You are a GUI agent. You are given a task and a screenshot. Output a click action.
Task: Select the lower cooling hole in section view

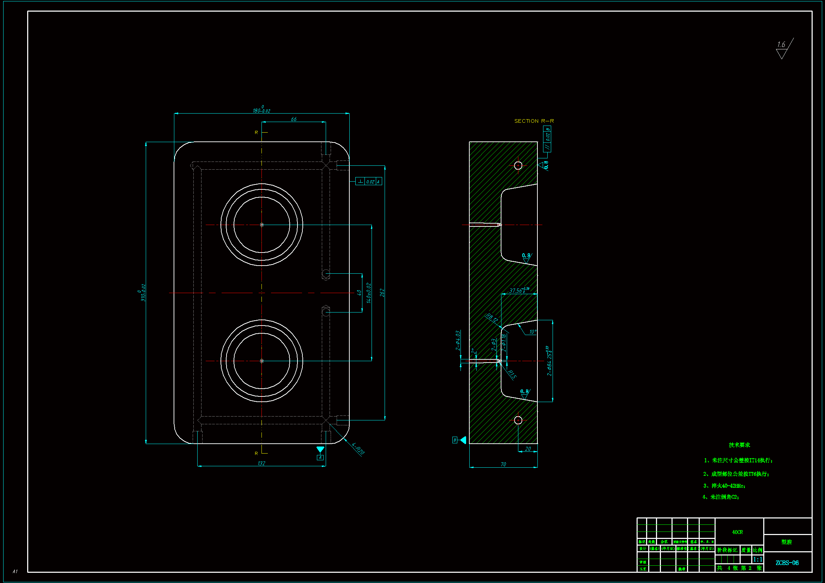point(518,420)
